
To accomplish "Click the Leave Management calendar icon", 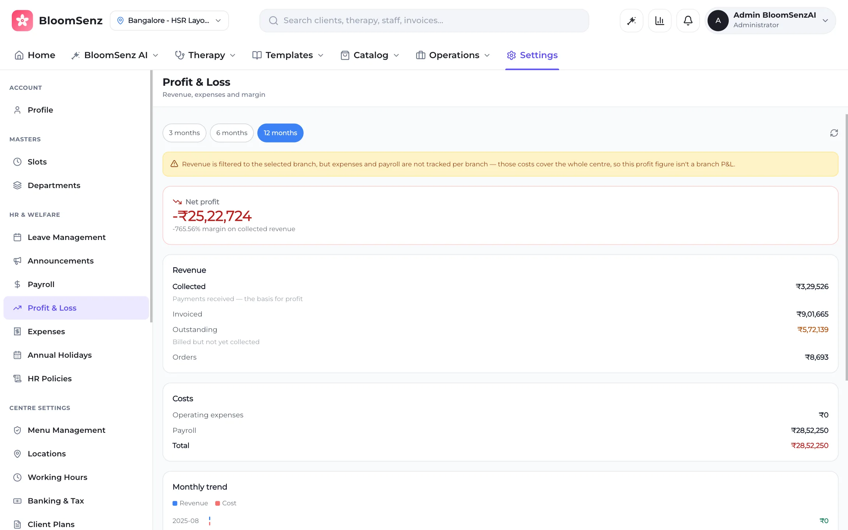I will pos(17,237).
